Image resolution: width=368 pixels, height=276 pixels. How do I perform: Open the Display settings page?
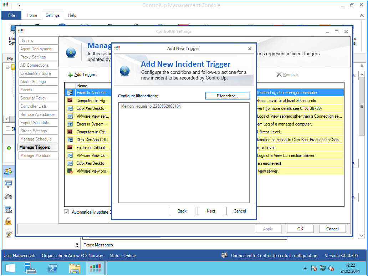click(x=38, y=41)
